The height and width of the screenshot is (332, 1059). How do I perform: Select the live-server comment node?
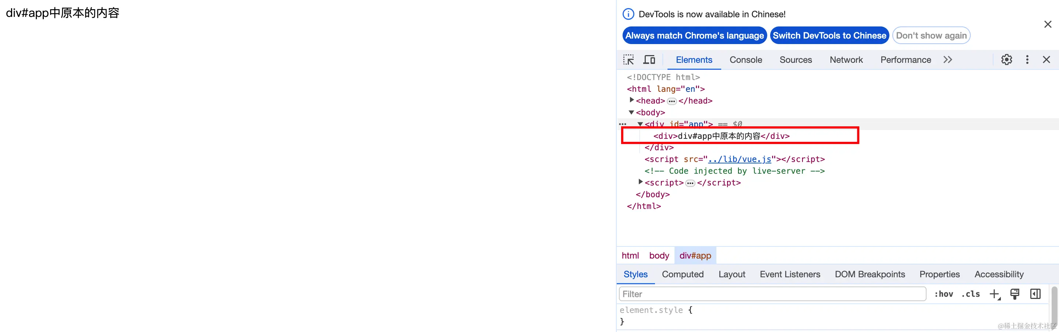(735, 171)
